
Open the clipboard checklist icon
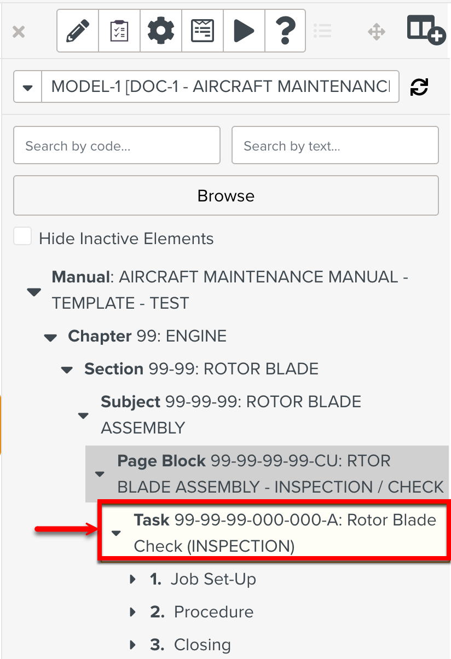pyautogui.click(x=119, y=31)
